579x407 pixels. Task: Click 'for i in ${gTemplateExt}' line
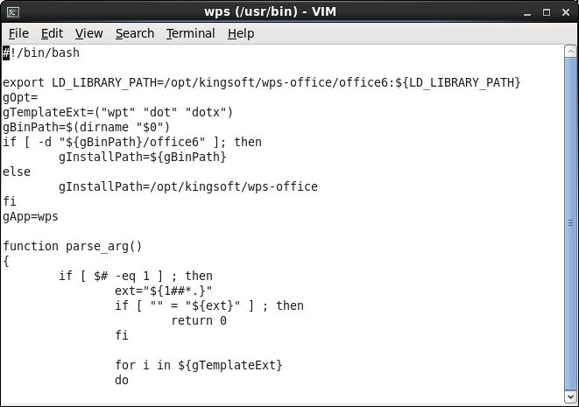tap(198, 365)
